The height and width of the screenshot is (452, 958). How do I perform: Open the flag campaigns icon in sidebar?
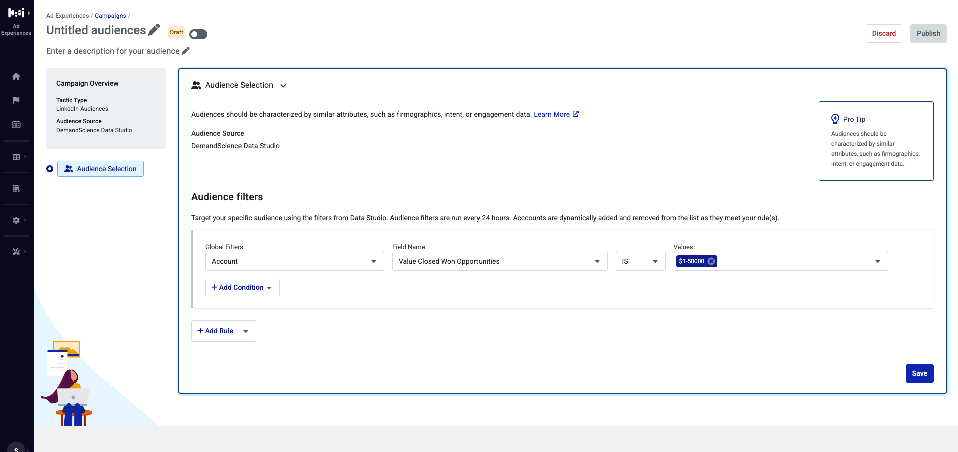(x=16, y=100)
